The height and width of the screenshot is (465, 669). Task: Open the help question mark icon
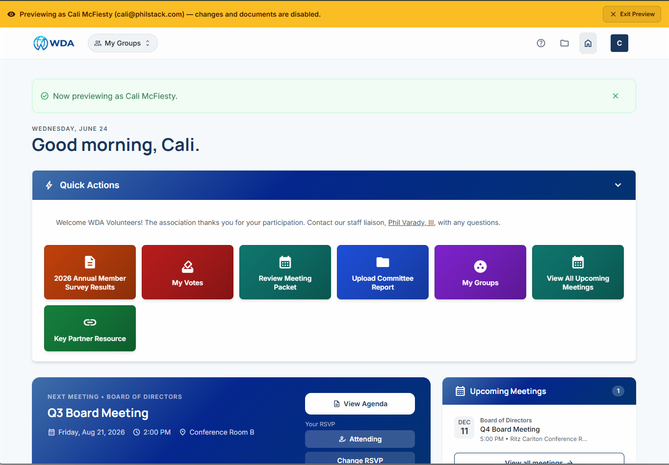coord(541,43)
